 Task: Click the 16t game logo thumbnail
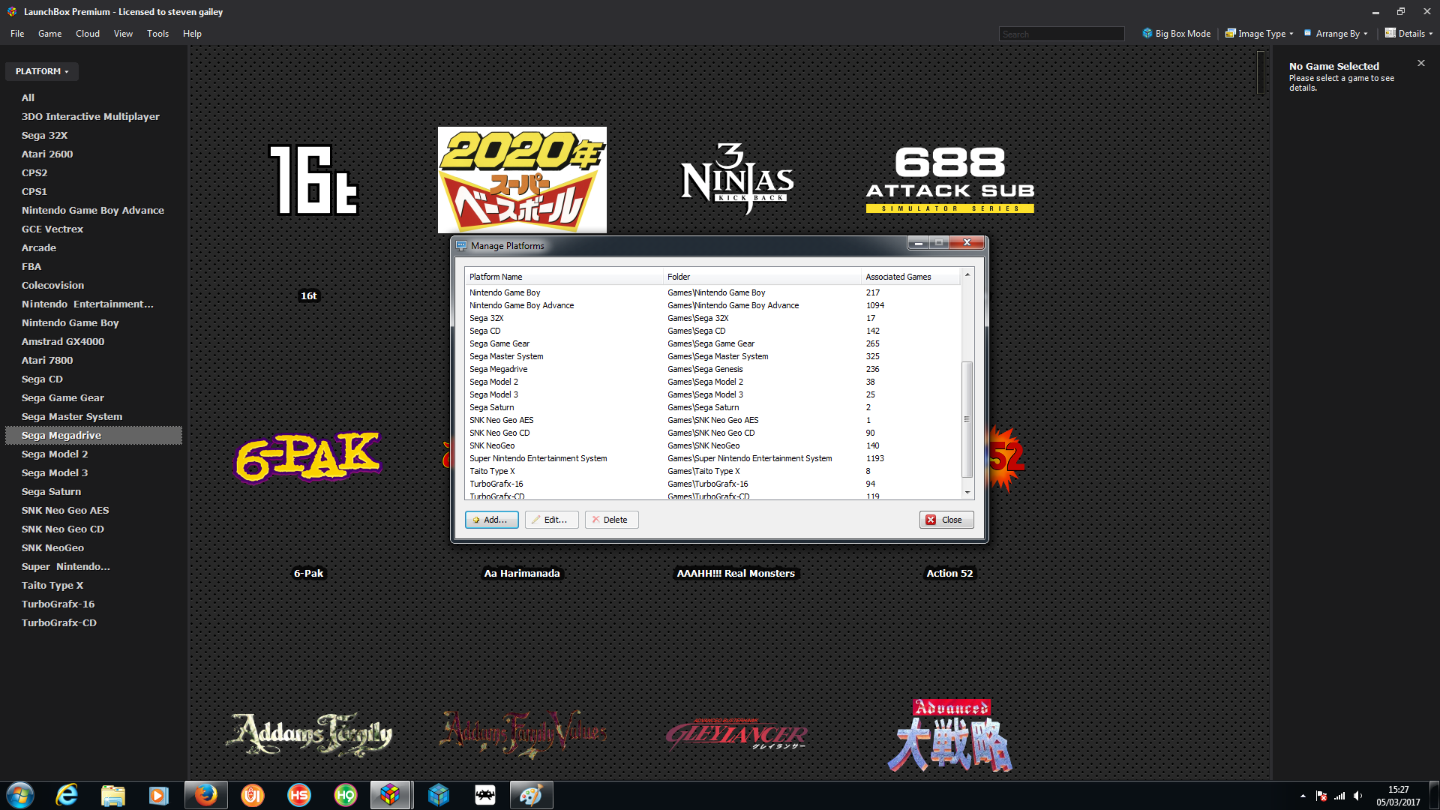click(x=313, y=180)
